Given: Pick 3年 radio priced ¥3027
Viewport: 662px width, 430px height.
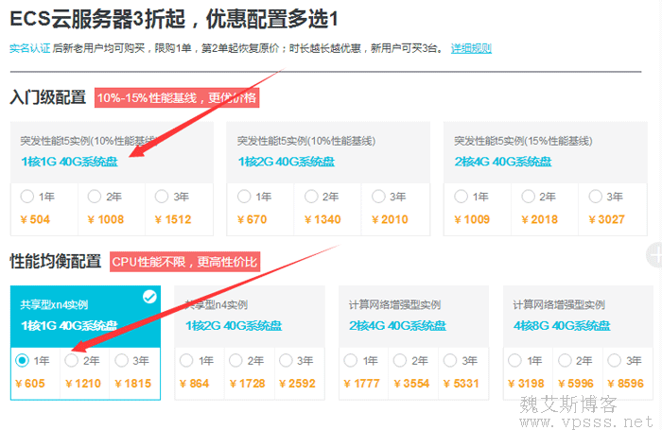Looking at the screenshot, I should [x=597, y=197].
